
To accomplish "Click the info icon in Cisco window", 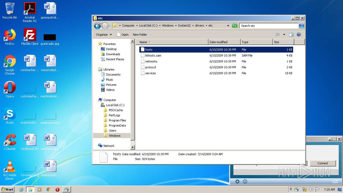I will coord(245,181).
